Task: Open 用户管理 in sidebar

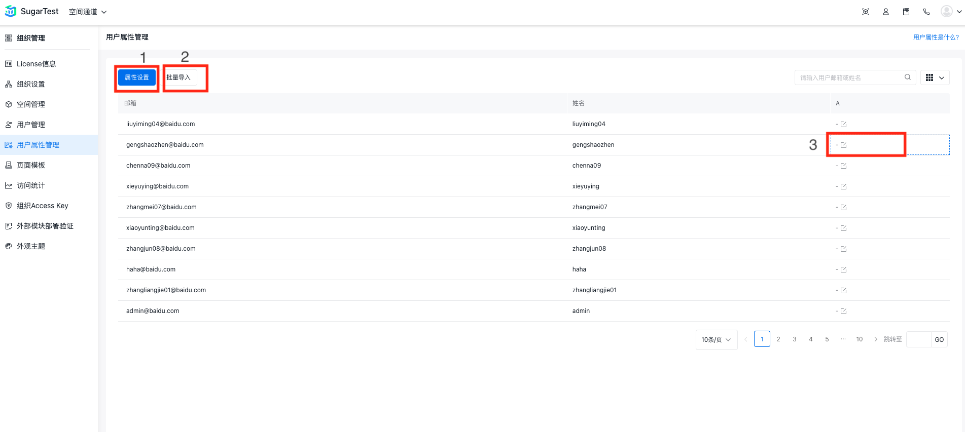Action: point(49,125)
